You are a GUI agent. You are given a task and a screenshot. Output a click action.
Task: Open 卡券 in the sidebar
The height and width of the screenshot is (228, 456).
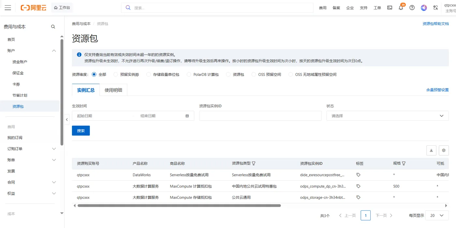click(x=16, y=84)
